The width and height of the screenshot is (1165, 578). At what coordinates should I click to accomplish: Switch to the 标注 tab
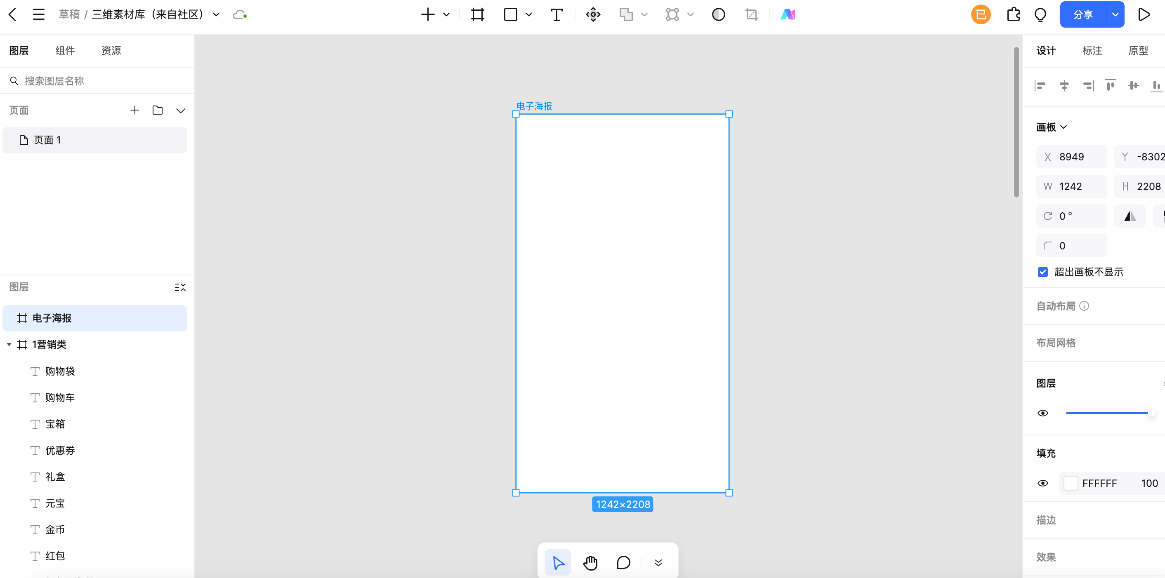coord(1092,50)
